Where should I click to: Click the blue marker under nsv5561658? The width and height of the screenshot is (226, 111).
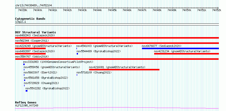coord(25,80)
